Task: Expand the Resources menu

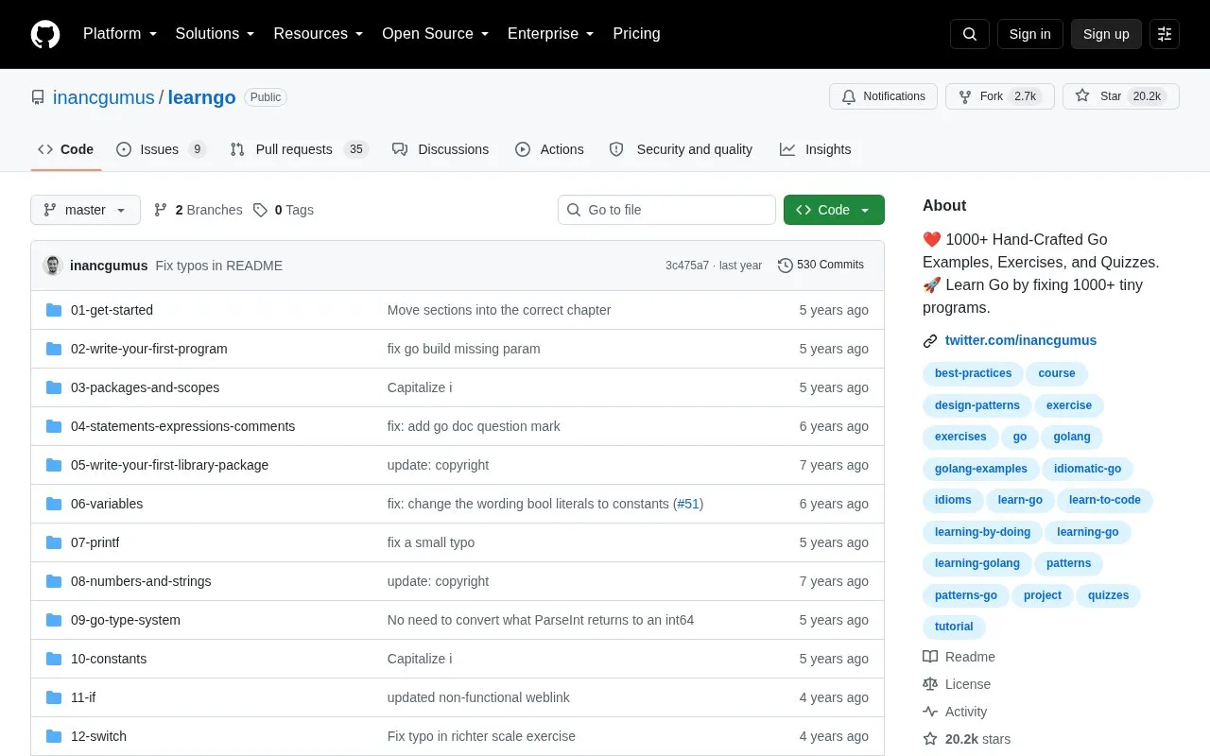Action: click(319, 34)
